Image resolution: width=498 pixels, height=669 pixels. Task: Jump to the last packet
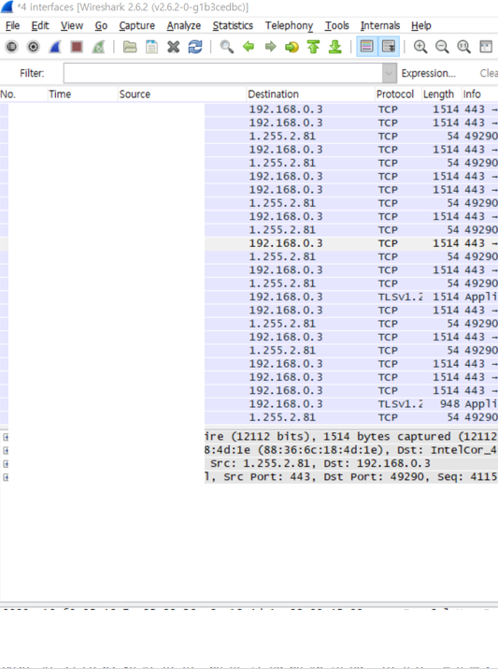coord(335,47)
